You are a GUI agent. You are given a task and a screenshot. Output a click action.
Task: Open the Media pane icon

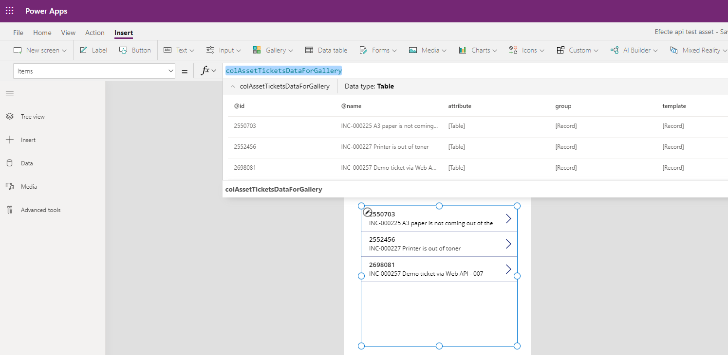point(10,187)
